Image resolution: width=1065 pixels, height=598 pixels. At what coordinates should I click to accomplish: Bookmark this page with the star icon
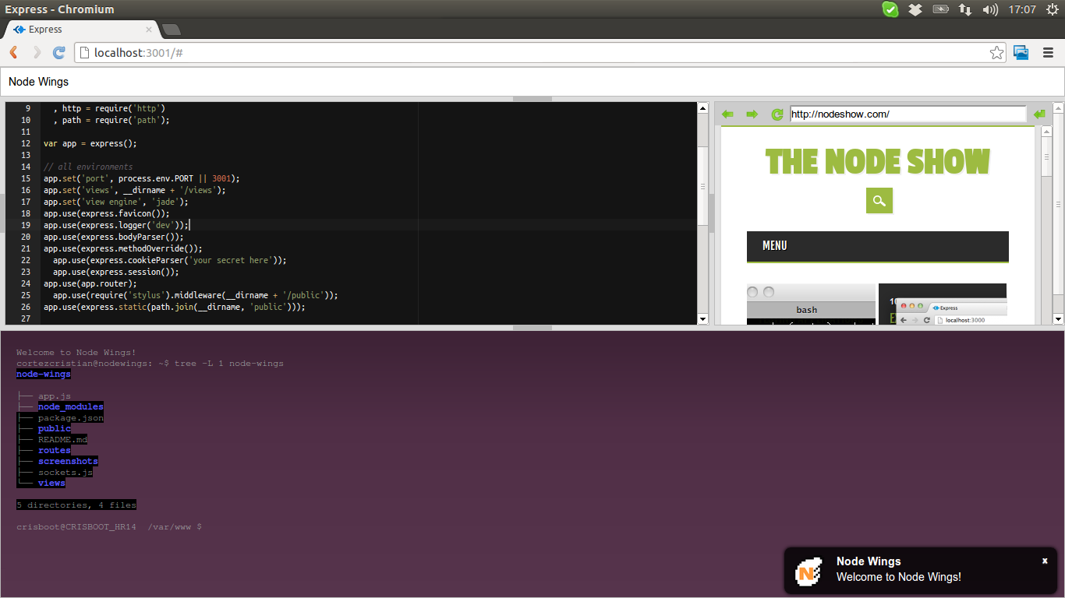[996, 52]
